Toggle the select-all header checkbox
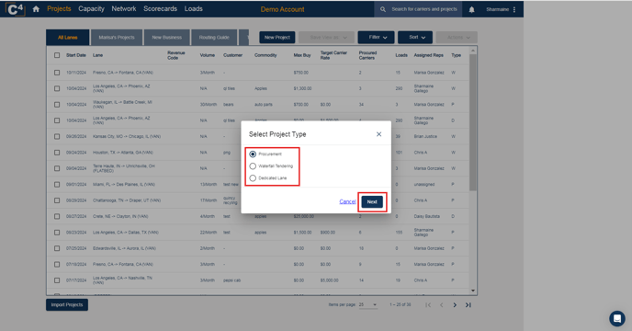The height and width of the screenshot is (331, 632). click(57, 55)
